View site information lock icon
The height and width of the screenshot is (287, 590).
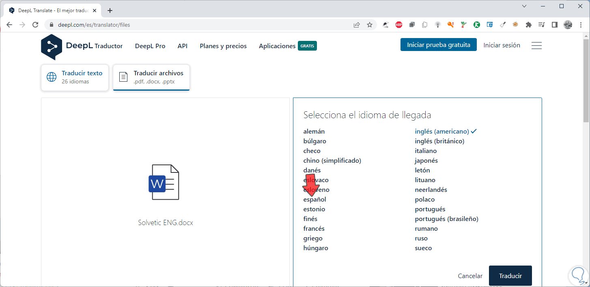51,25
